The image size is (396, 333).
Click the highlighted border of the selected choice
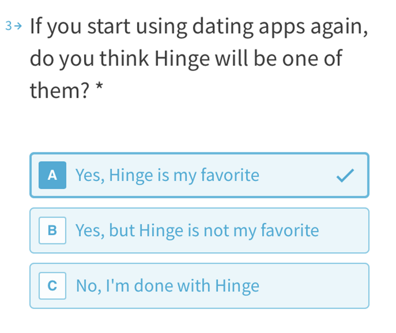coord(200,154)
